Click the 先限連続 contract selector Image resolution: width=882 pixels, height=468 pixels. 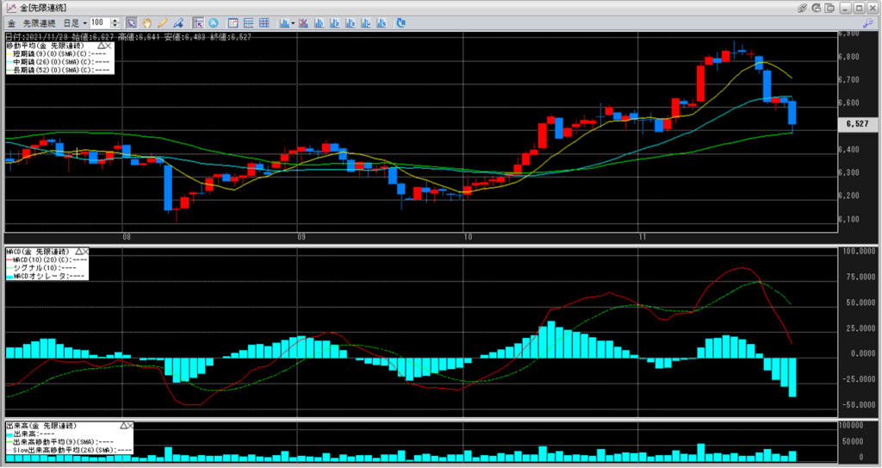[38, 22]
